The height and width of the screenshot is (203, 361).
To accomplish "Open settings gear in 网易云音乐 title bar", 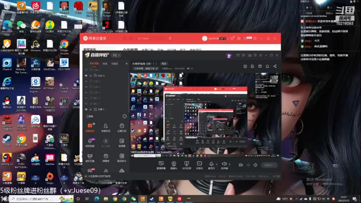I will pos(239,38).
